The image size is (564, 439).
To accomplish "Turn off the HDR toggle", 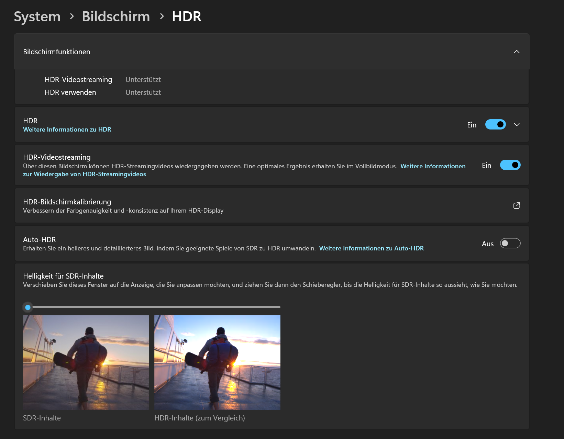I will pyautogui.click(x=495, y=124).
